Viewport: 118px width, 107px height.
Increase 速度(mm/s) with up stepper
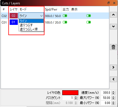tap(113, 92)
